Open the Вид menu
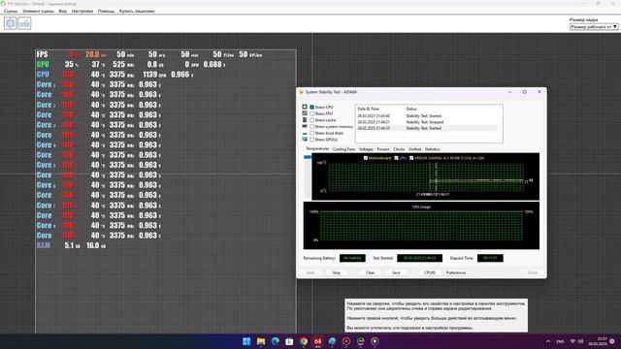 click(x=62, y=11)
